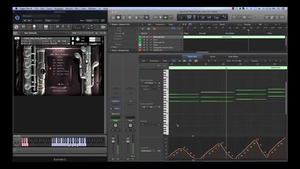Screen dimensions: 300x169
Task: Click the add track plus button
Action: point(142,29)
